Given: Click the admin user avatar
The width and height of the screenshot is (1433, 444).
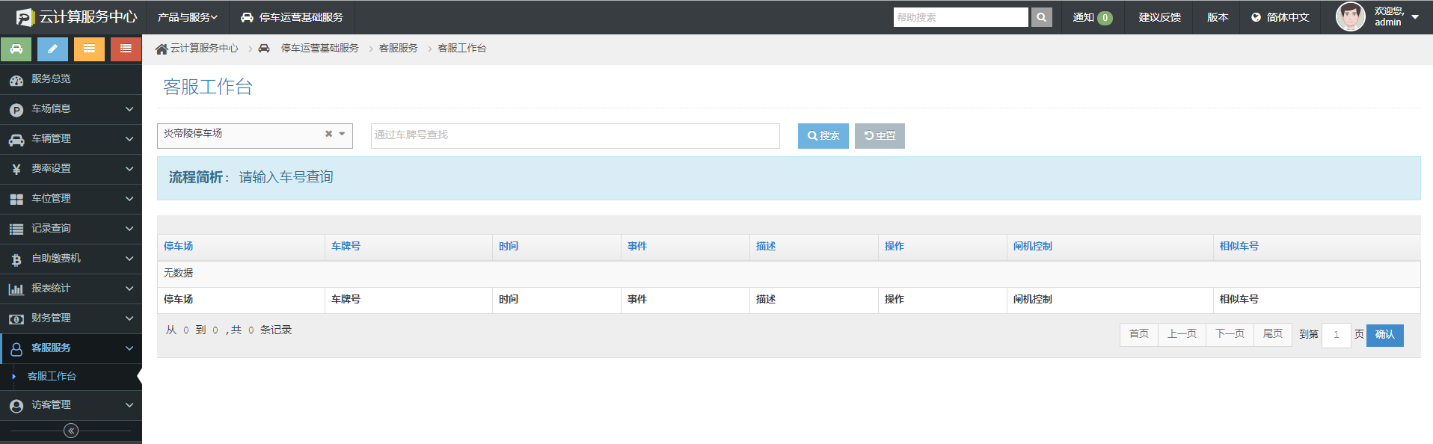Looking at the screenshot, I should click(x=1350, y=16).
